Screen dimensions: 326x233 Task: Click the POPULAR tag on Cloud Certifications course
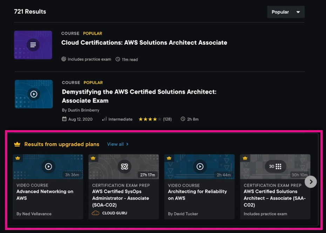[x=93, y=34]
